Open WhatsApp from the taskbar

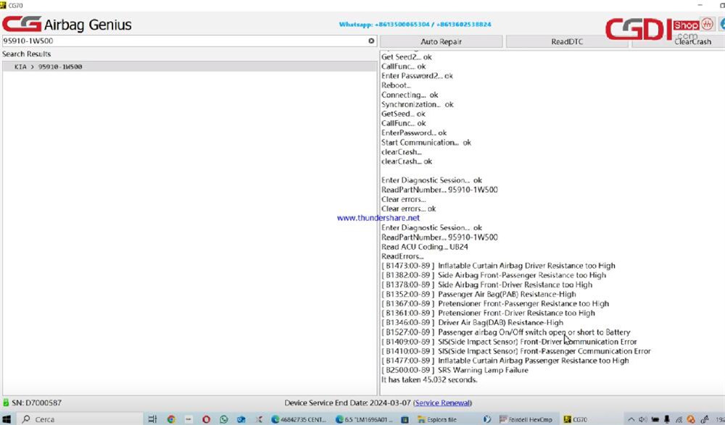point(224,419)
